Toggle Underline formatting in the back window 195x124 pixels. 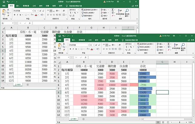click(20, 14)
